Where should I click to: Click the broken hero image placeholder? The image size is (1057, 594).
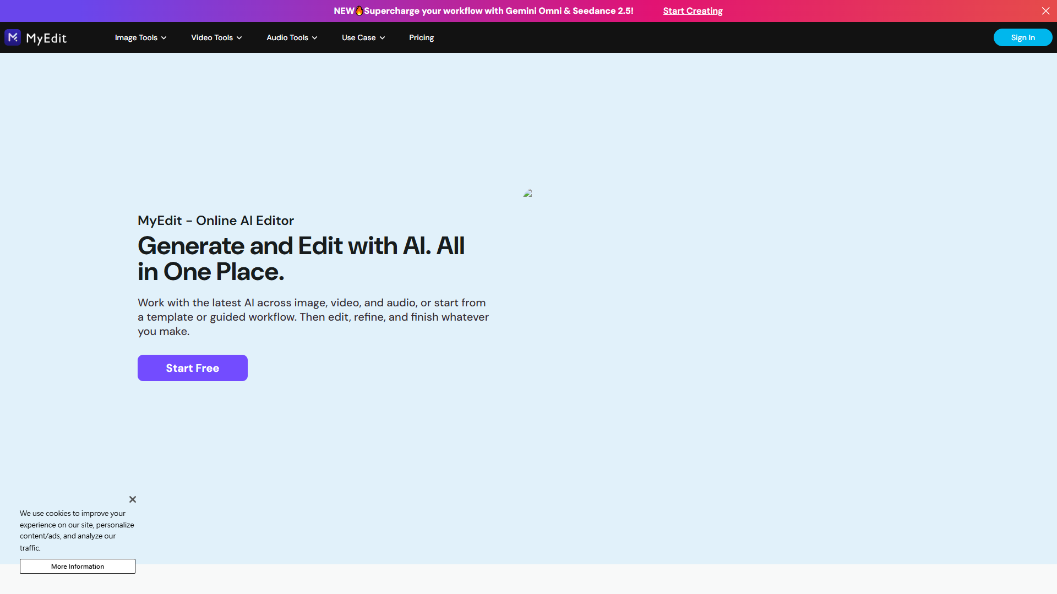[x=528, y=193]
